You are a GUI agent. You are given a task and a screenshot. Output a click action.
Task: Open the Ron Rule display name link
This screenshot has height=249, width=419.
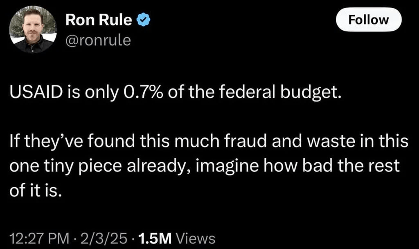click(x=99, y=20)
